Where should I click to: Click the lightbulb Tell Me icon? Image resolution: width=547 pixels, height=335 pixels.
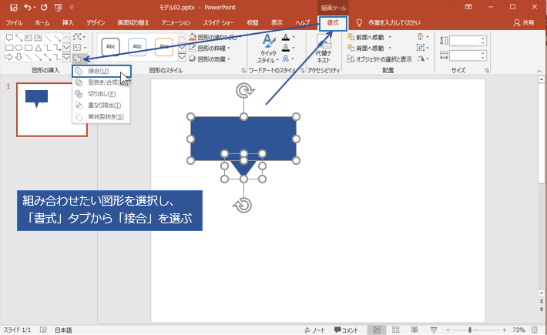point(359,23)
